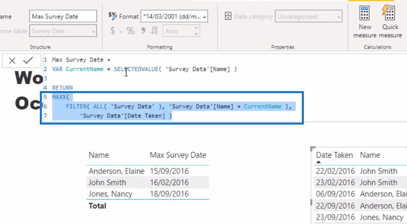The height and width of the screenshot is (224, 407).
Task: Sort by the Date Taken column header
Action: (335, 155)
